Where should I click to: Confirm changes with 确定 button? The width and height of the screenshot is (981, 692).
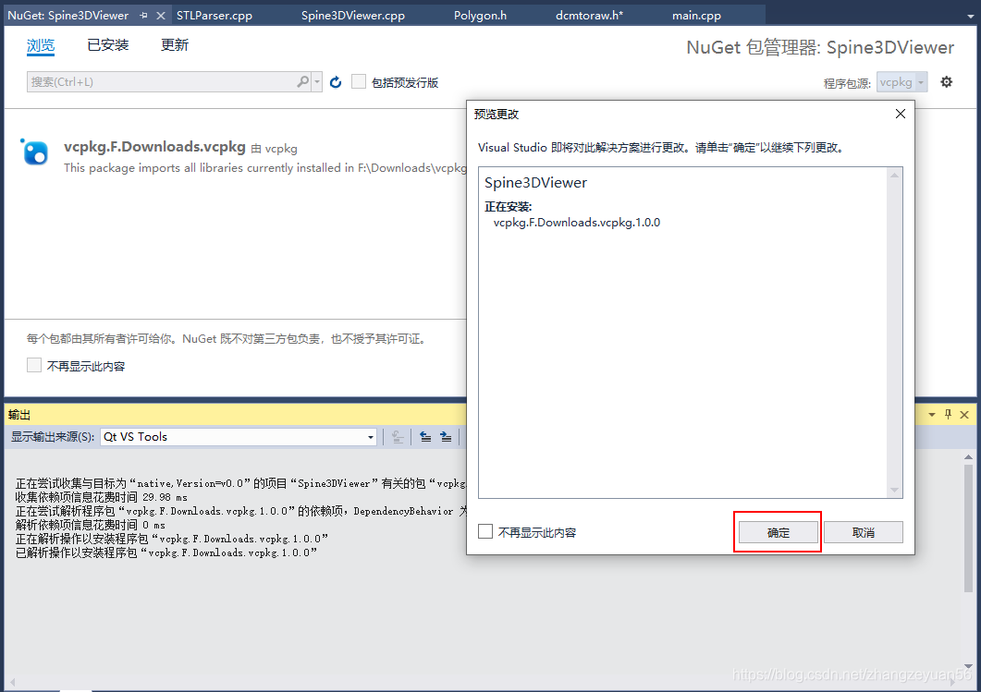click(x=777, y=531)
